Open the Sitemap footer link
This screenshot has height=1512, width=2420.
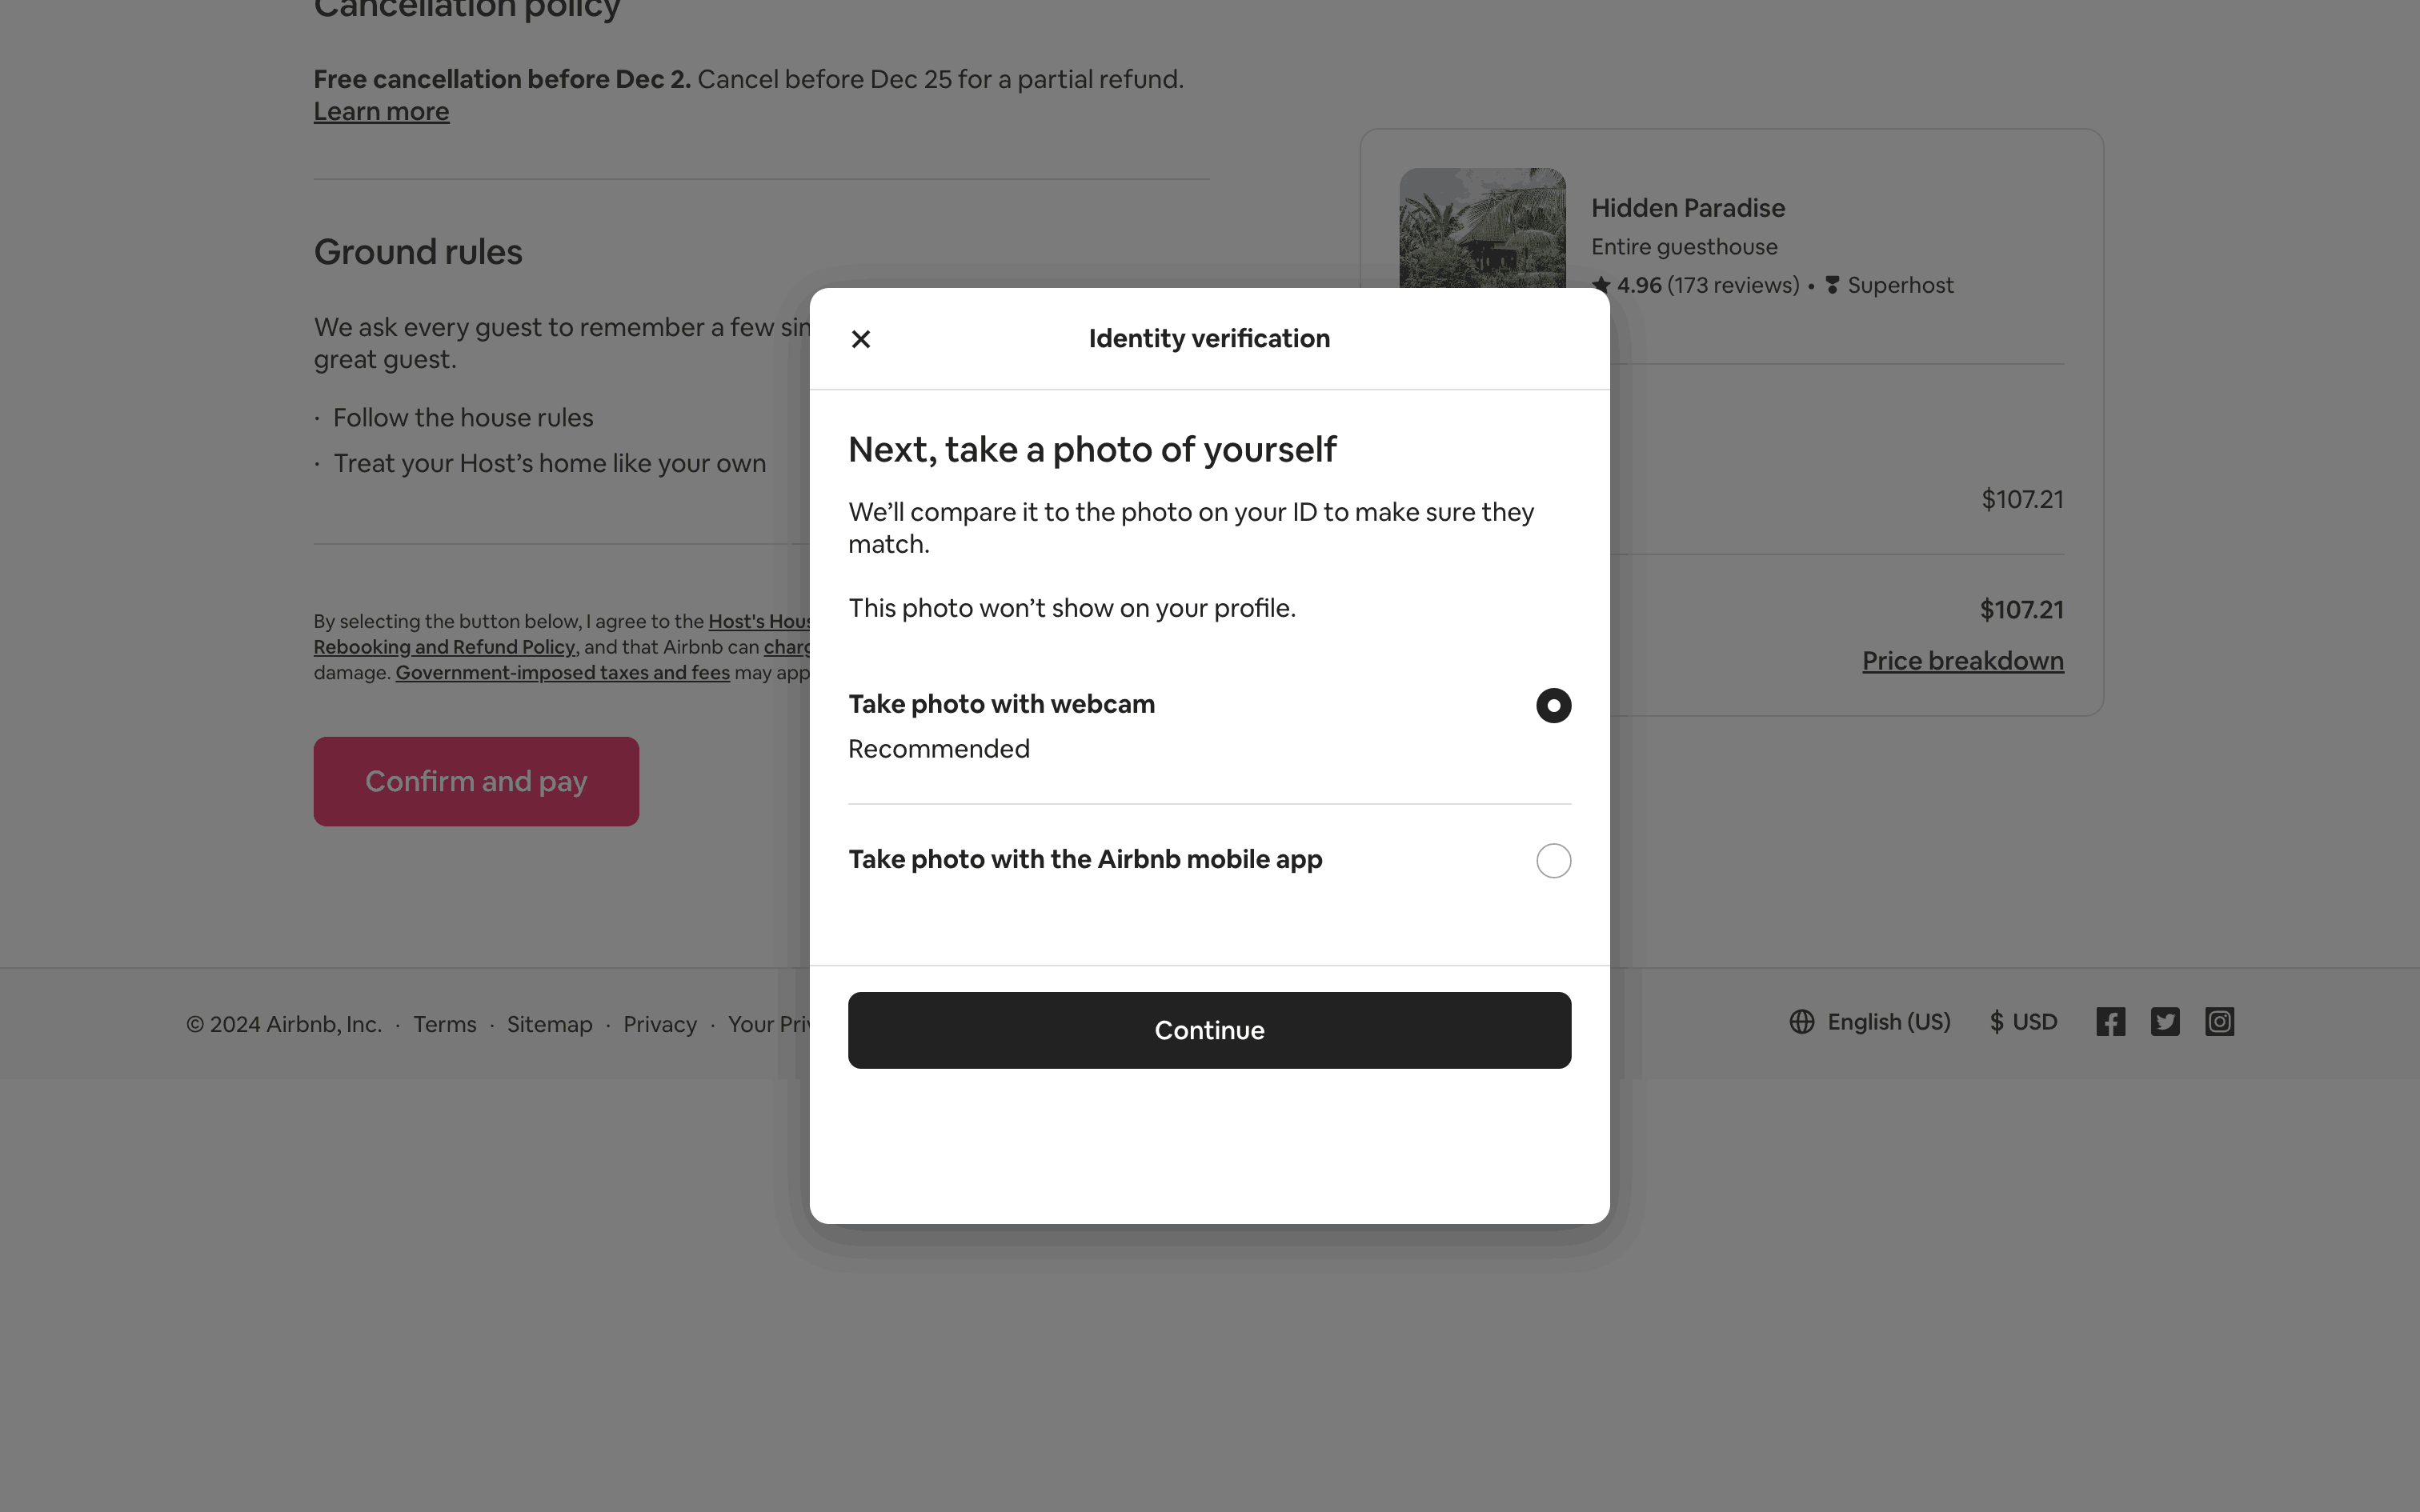[549, 1024]
